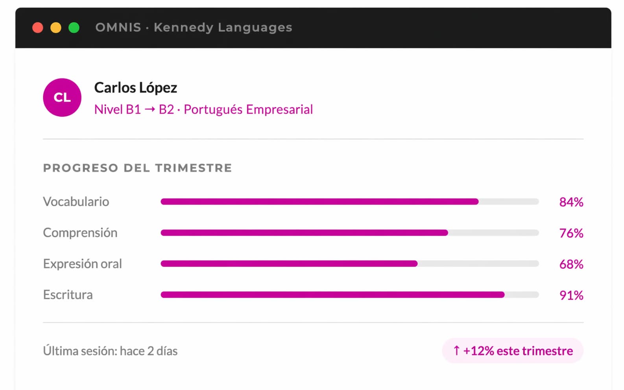Click the PROGRESO DEL TRIMESTRE section heading
Screen dimensions: 624x390
tap(137, 168)
